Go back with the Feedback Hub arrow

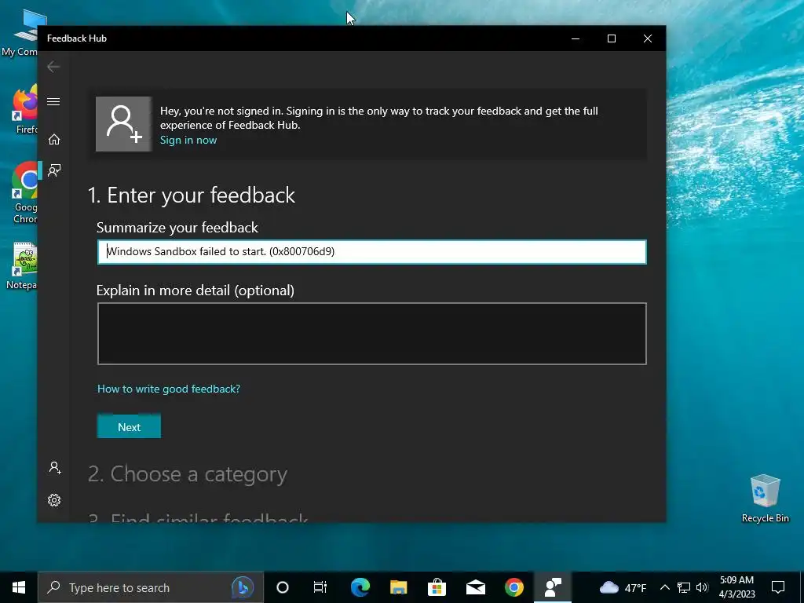53,67
